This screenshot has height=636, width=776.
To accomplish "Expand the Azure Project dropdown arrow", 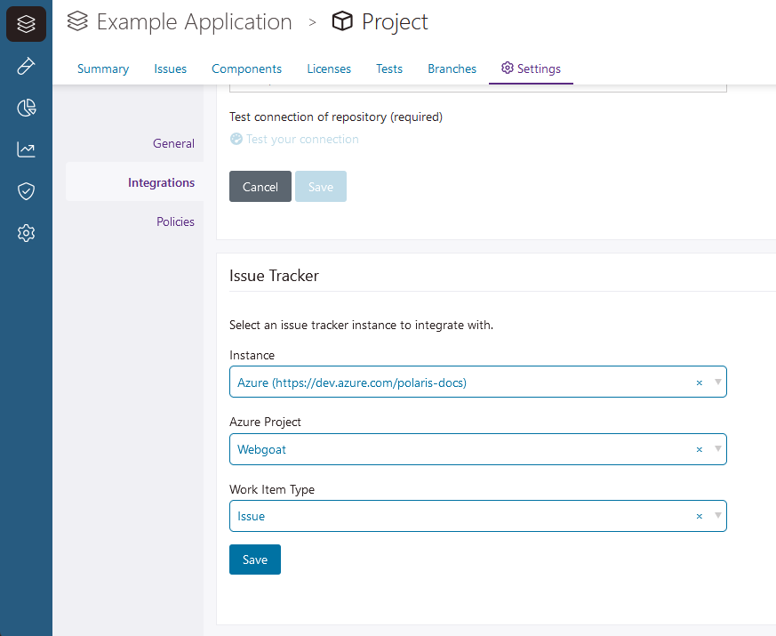I will pyautogui.click(x=717, y=449).
